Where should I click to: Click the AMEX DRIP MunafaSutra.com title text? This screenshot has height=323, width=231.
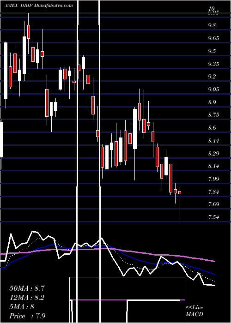coord(38,6)
